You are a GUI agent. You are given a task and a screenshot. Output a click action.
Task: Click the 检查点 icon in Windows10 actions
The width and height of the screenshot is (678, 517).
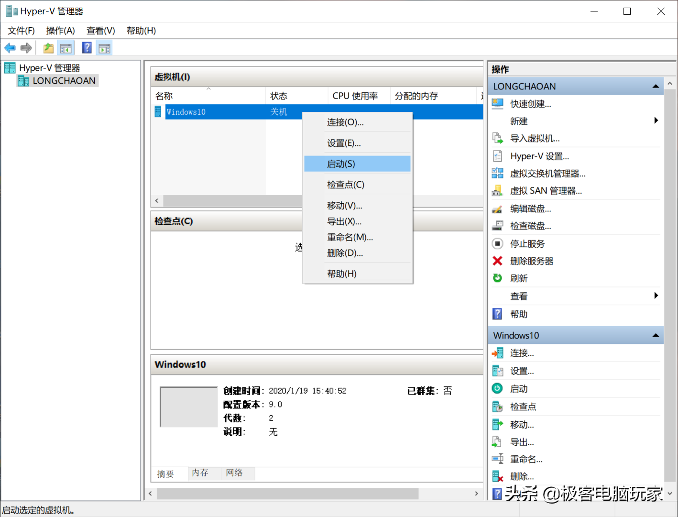498,407
